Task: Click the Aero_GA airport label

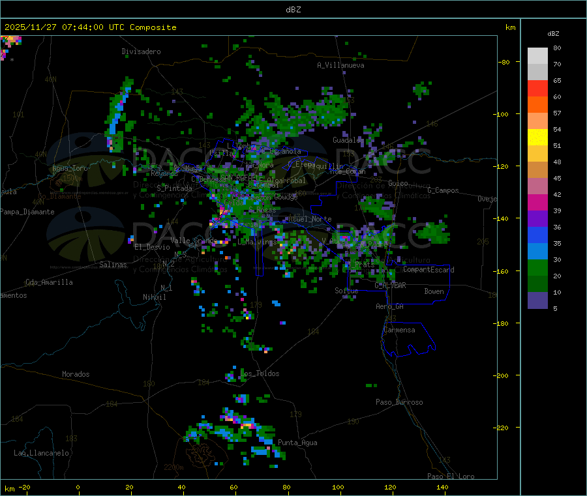Action: pos(390,306)
